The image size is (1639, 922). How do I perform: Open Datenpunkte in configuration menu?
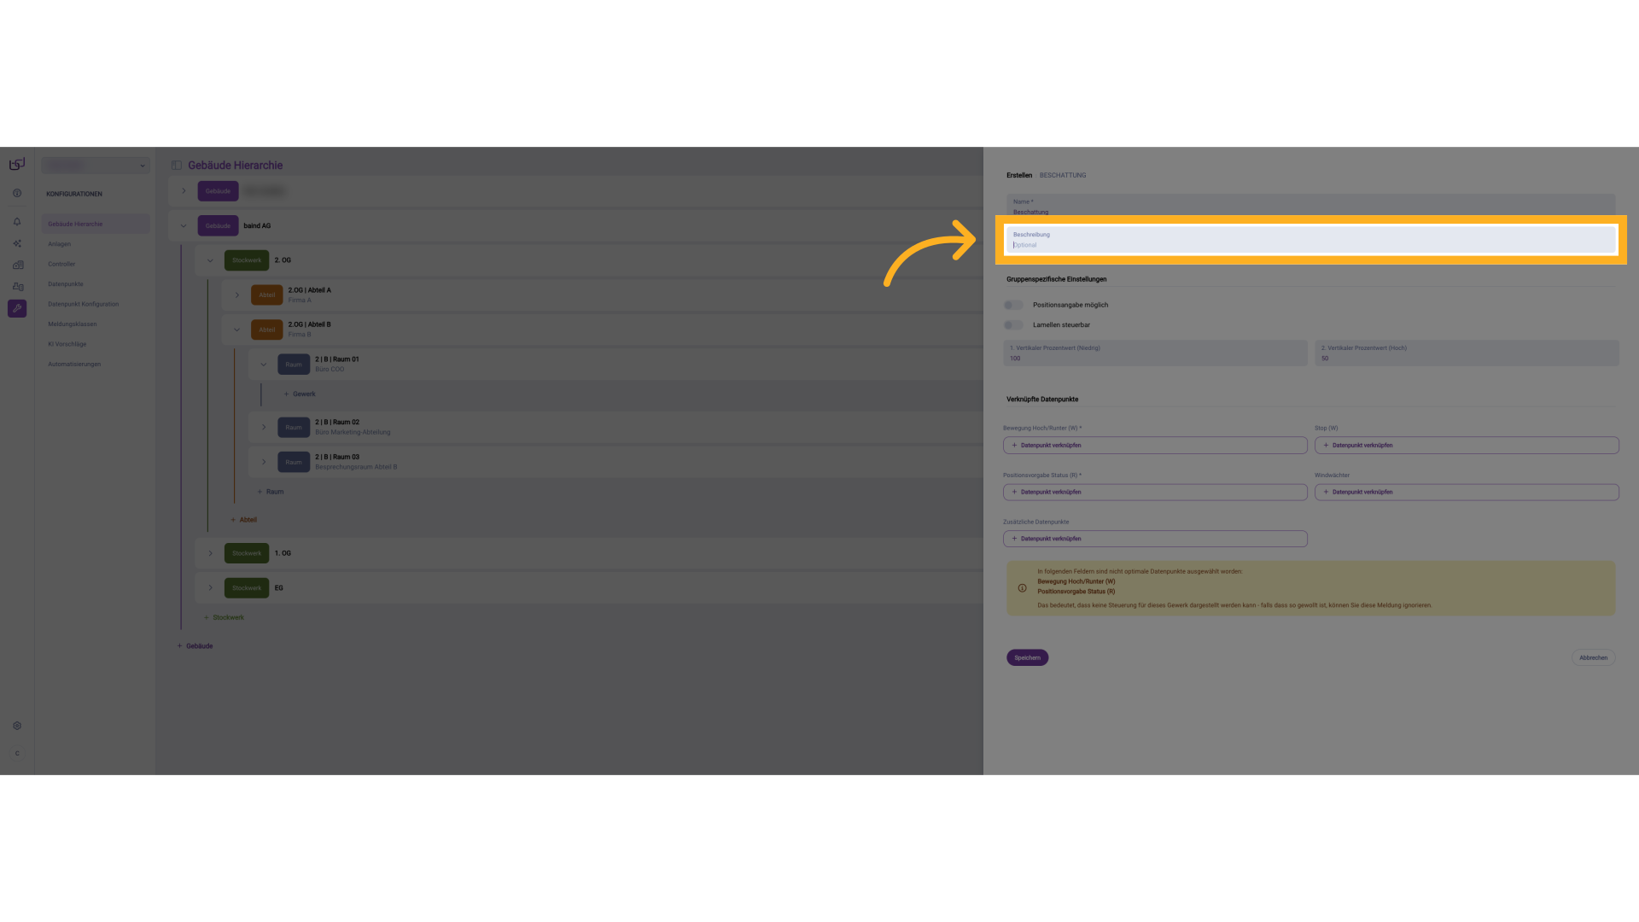pos(66,284)
